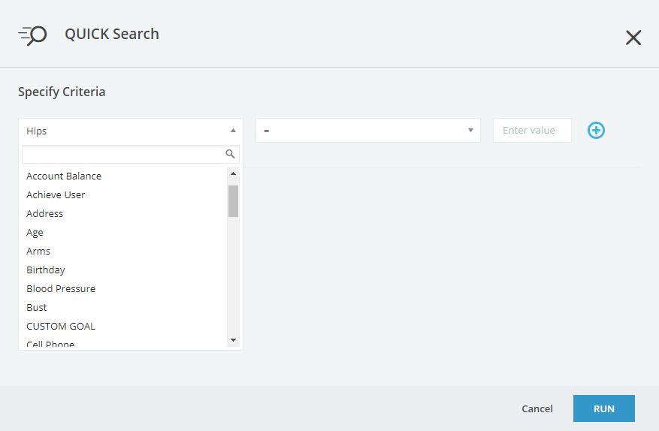This screenshot has height=431, width=659.
Task: Click the Enter value input field
Action: (x=532, y=130)
